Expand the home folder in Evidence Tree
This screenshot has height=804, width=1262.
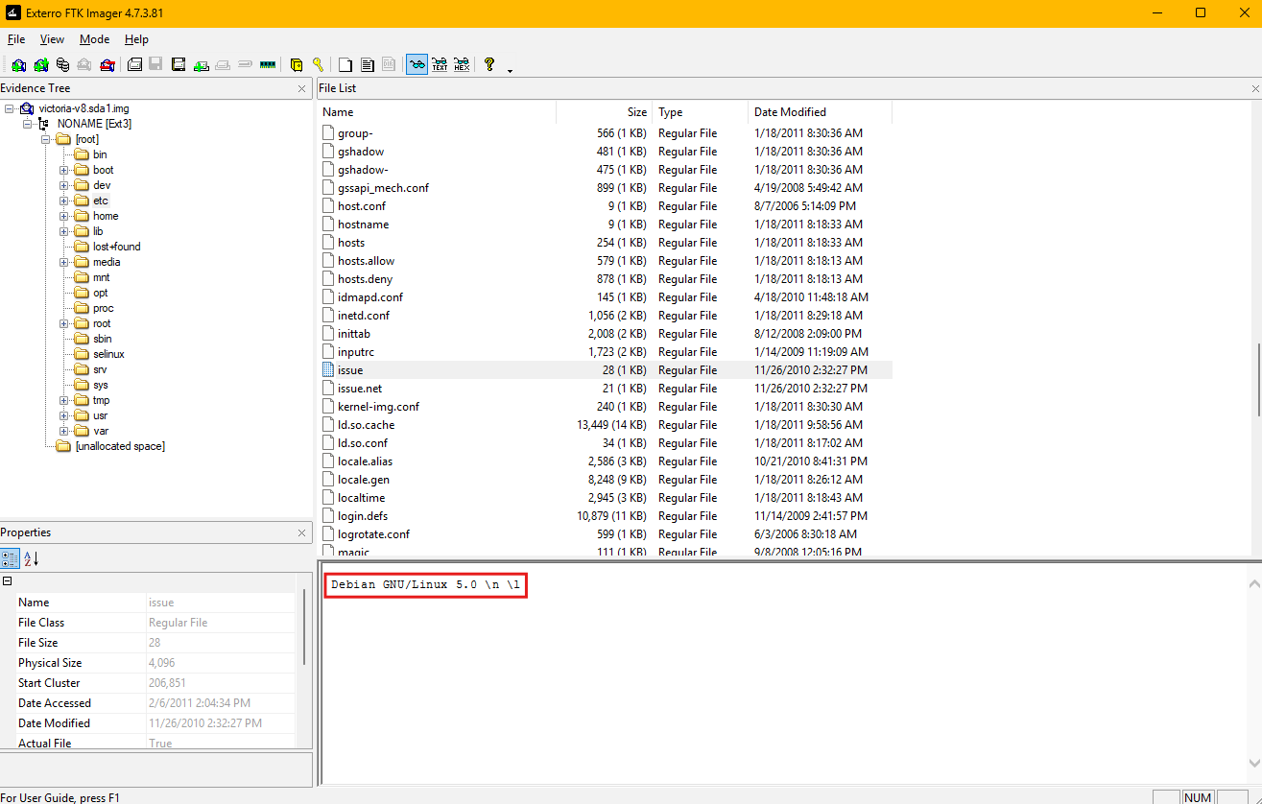point(64,216)
